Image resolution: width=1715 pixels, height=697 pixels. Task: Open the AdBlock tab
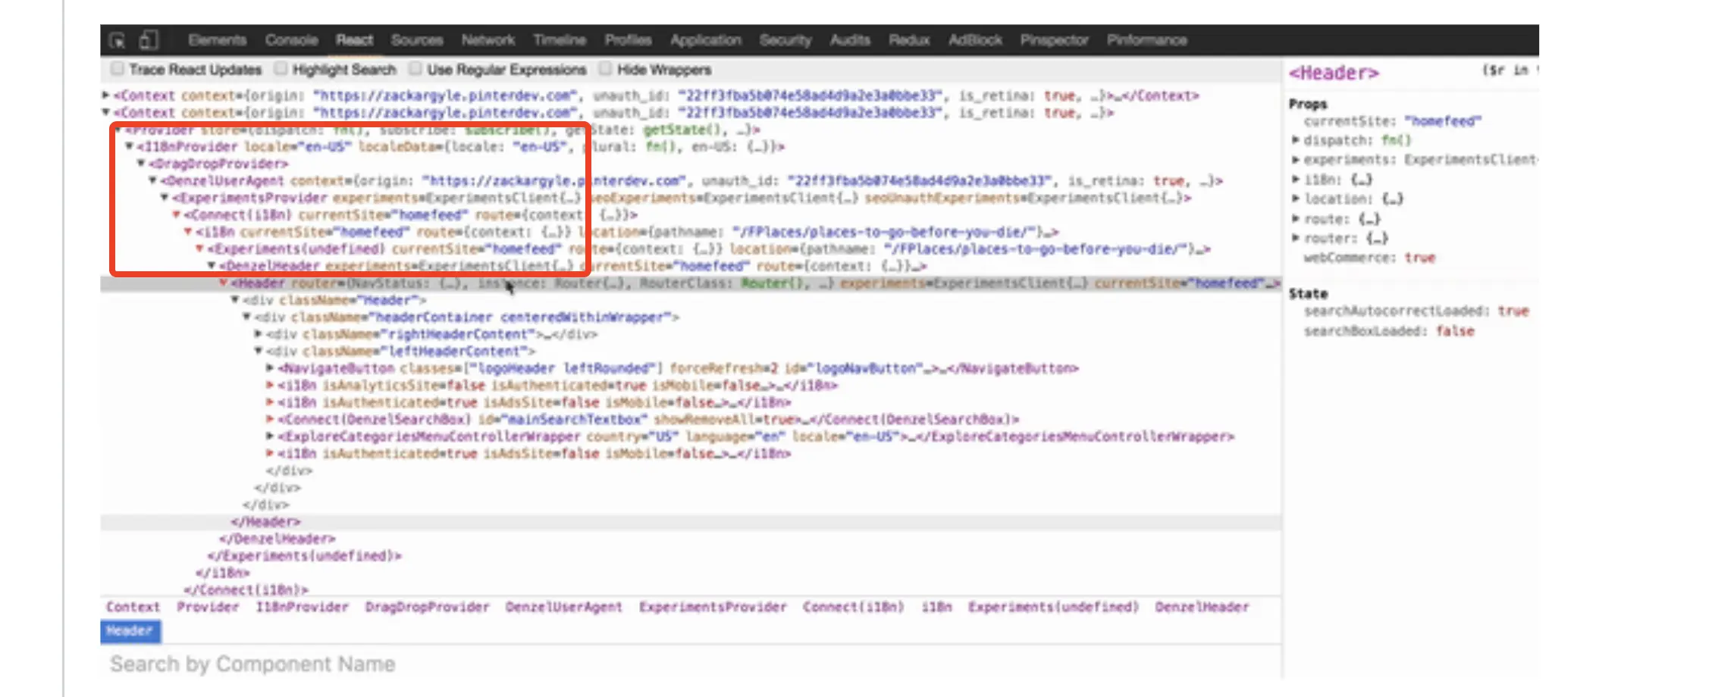pos(975,40)
